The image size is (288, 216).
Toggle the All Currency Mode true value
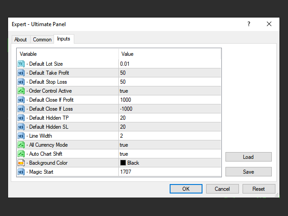pos(124,145)
